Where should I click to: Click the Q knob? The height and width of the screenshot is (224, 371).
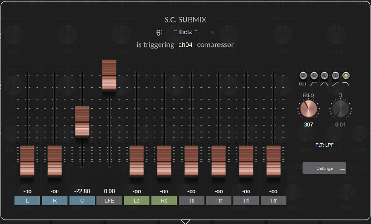[340, 109]
